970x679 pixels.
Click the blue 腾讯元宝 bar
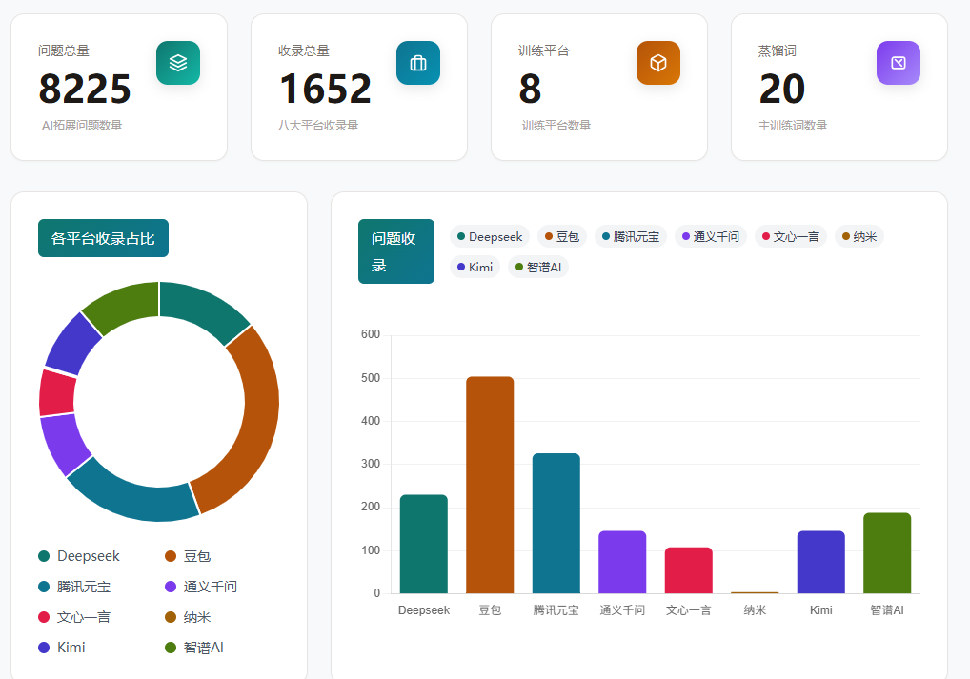pos(556,523)
